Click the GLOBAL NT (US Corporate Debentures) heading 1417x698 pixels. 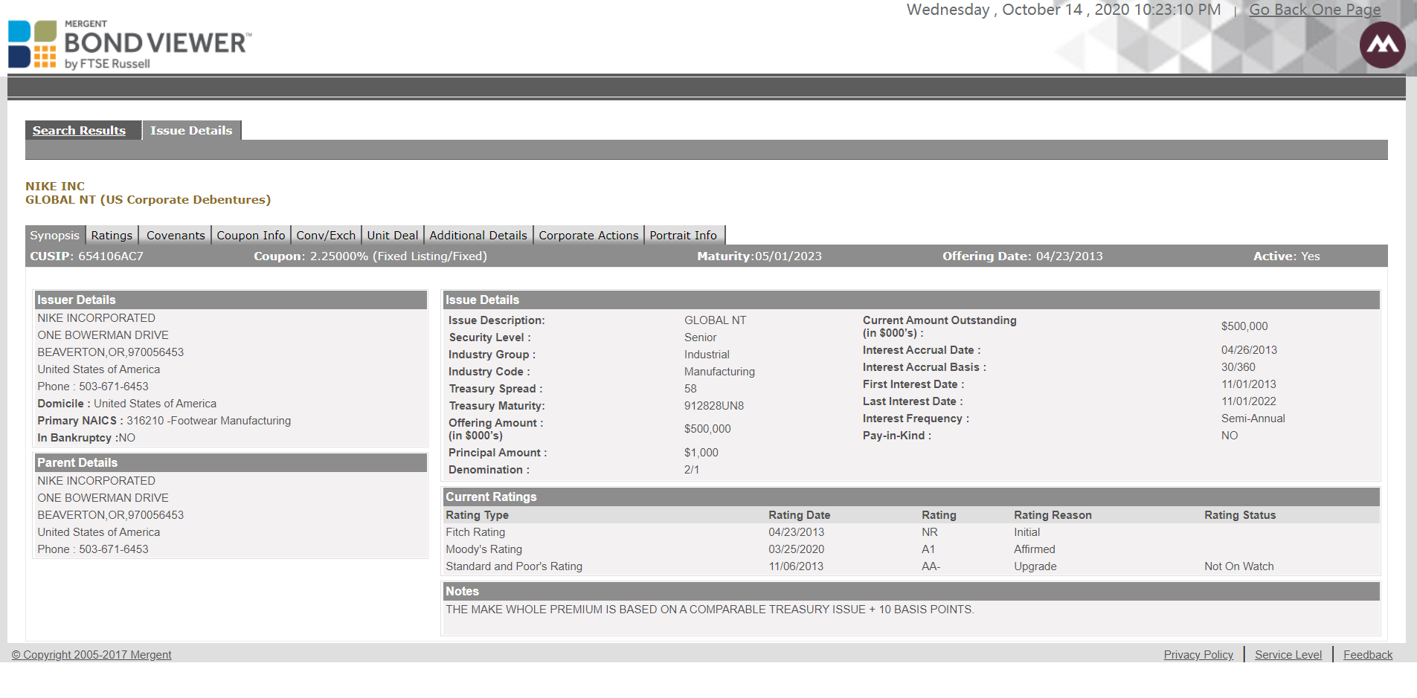pyautogui.click(x=148, y=200)
